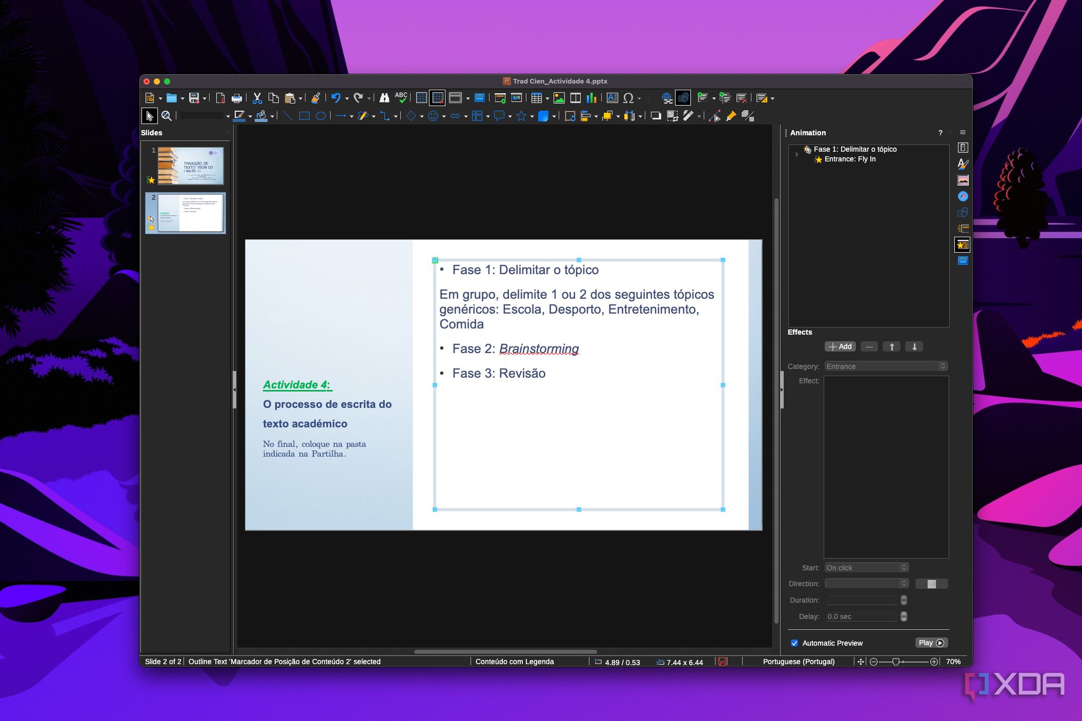This screenshot has width=1082, height=721.
Task: Toggle Snap to Grid in toolbar
Action: tap(437, 98)
